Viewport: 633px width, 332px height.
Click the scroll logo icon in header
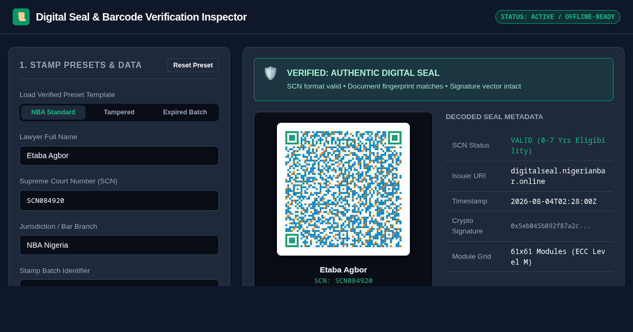tap(21, 17)
